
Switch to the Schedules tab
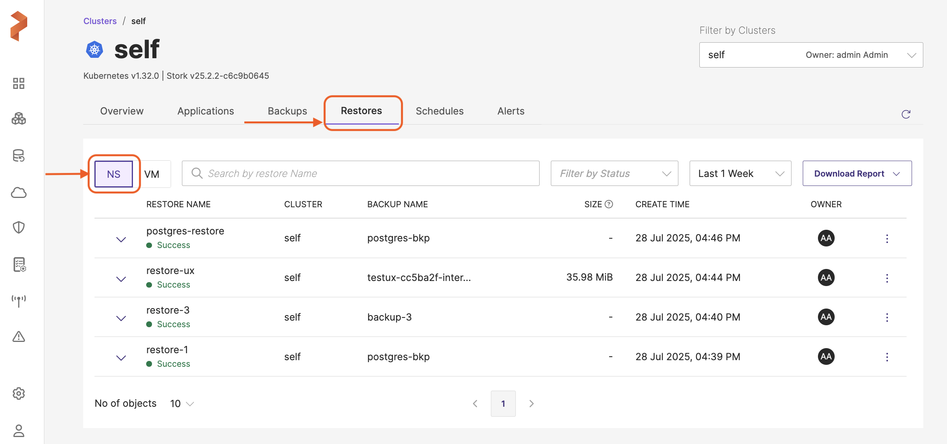(440, 111)
